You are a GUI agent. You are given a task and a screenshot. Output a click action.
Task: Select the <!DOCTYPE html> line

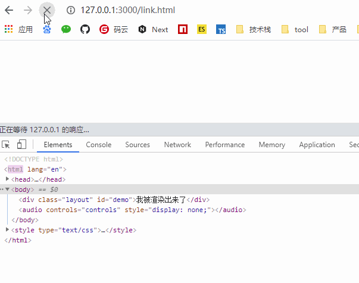[x=33, y=159]
